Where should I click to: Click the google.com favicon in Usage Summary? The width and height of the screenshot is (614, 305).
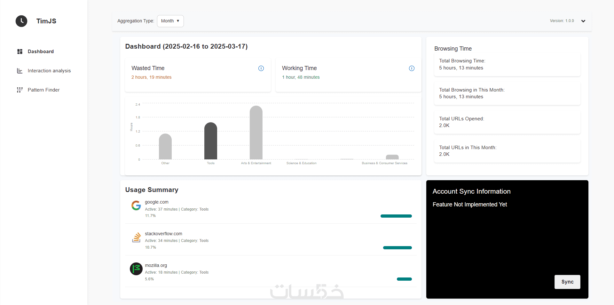click(x=136, y=205)
